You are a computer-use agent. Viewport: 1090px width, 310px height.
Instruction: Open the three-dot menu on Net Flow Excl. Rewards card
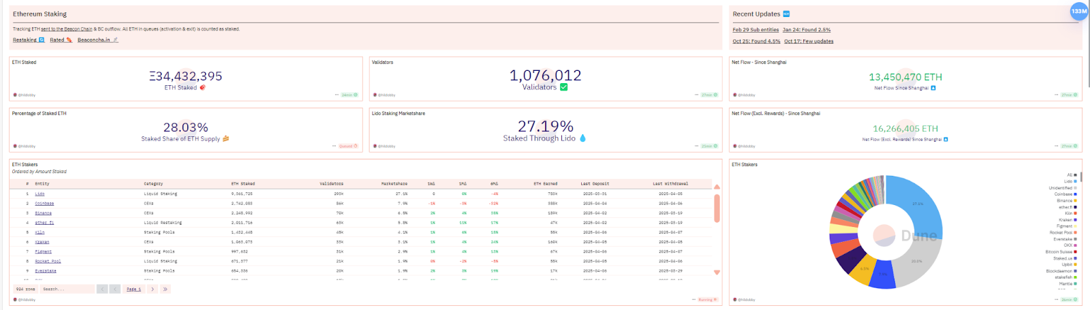pyautogui.click(x=1056, y=146)
